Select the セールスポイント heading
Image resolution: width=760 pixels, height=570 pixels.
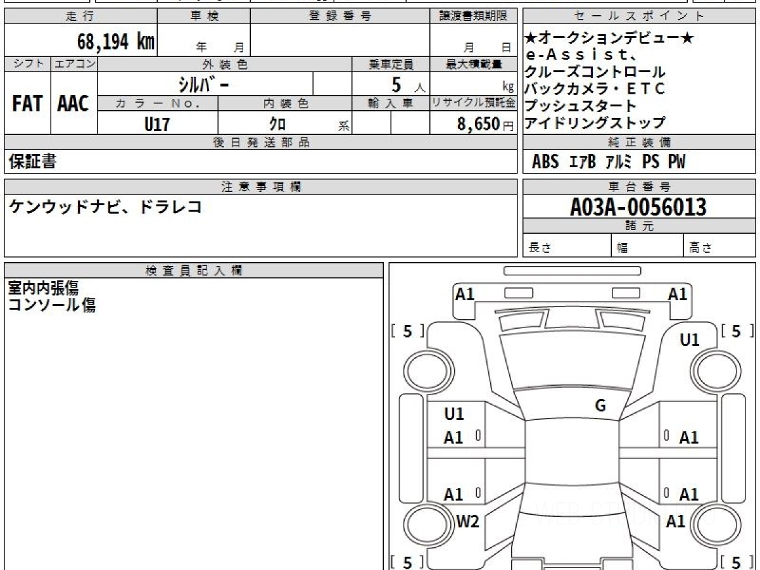click(x=640, y=16)
